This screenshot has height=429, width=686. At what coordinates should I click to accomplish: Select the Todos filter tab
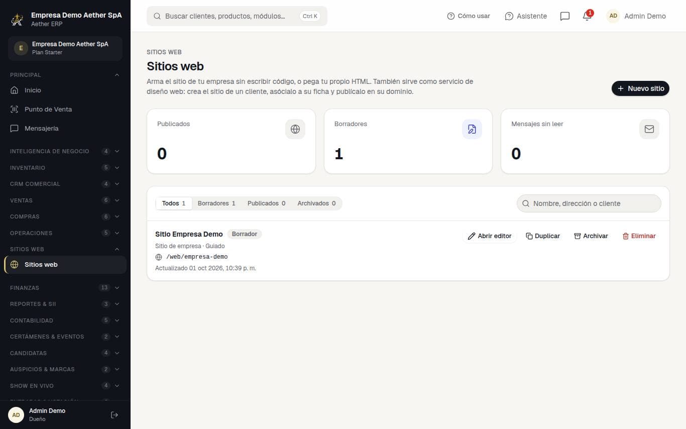pyautogui.click(x=174, y=203)
